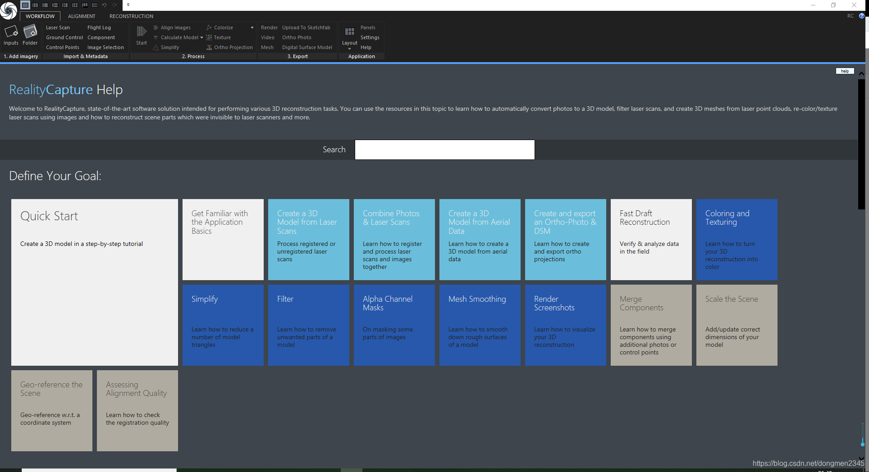Open the Fast Draft Reconstruction tile
The image size is (869, 472).
(x=651, y=240)
